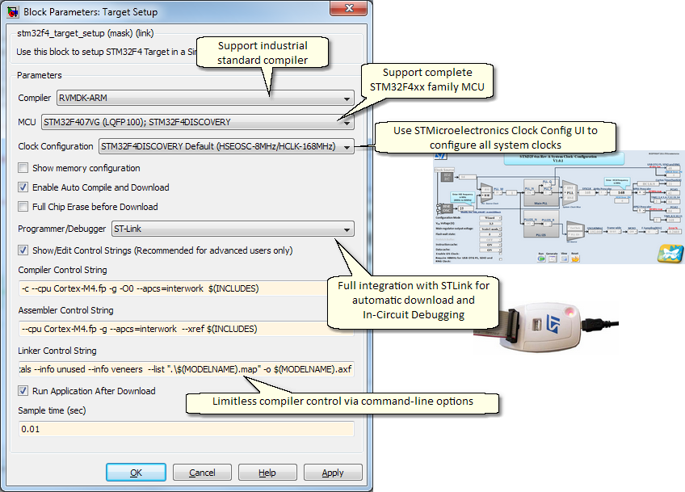Screen dimensions: 685x492
Task: Click the stm32f4_target_setup (mask) (link) text
Action: (85, 33)
